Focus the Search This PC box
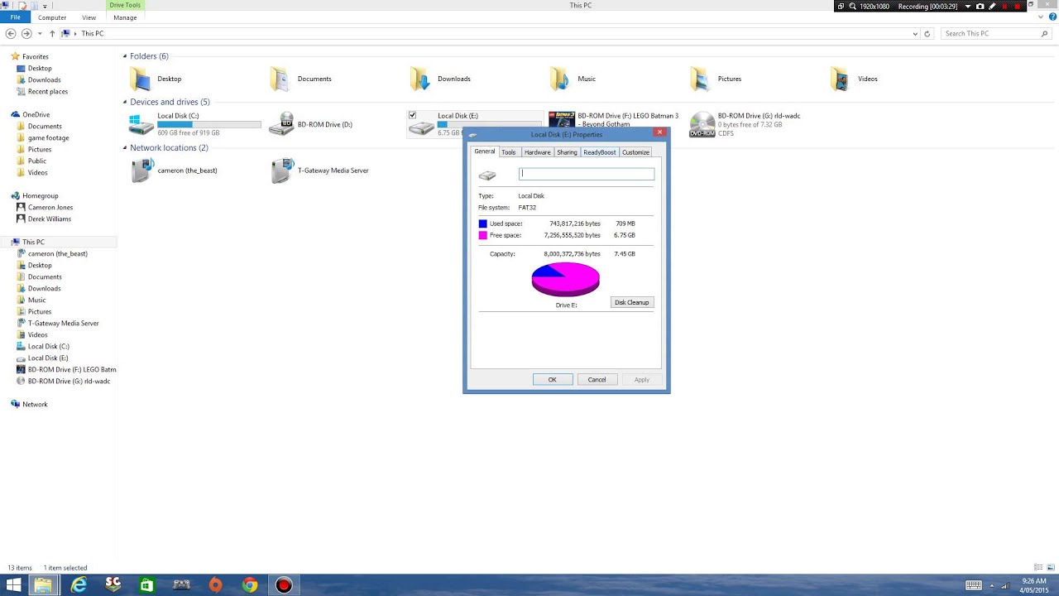 coord(995,34)
